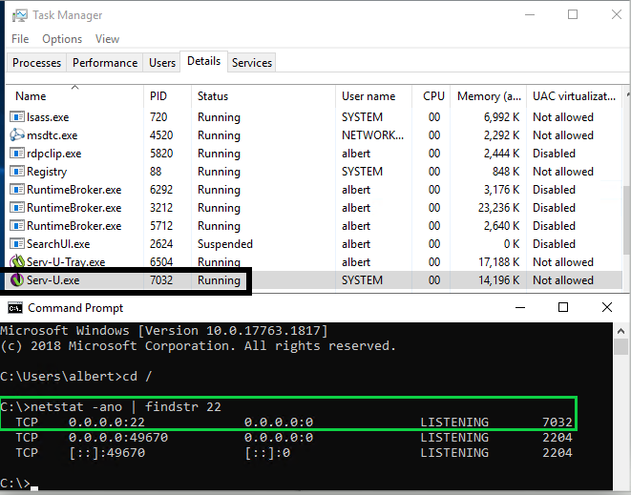Select the Serv-U.exe process icon
The image size is (631, 495).
coord(17,279)
